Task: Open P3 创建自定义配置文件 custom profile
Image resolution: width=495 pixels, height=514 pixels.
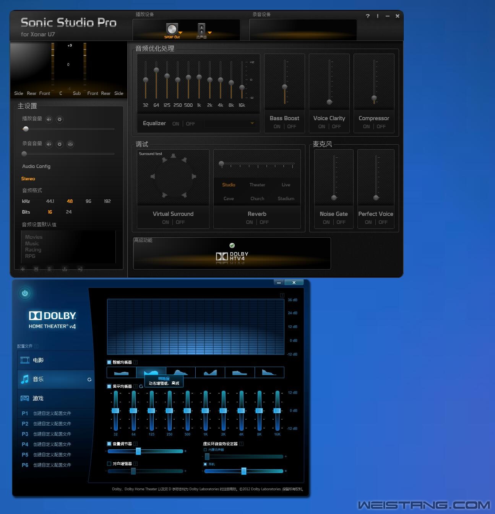Action: tap(56, 434)
